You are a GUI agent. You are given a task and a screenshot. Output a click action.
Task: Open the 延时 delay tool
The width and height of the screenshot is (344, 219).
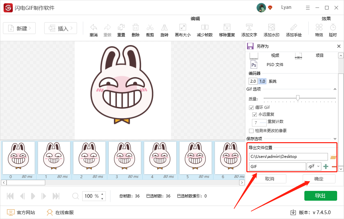333,27
